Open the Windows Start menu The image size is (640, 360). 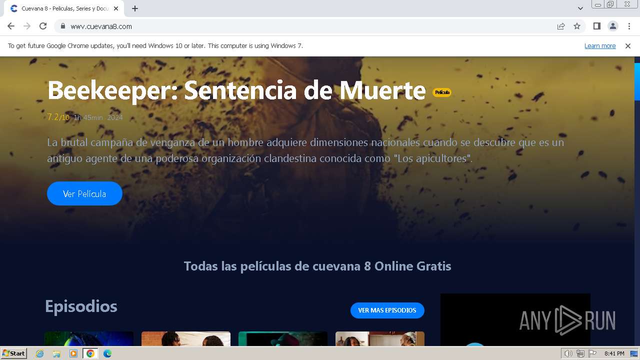click(x=13, y=353)
